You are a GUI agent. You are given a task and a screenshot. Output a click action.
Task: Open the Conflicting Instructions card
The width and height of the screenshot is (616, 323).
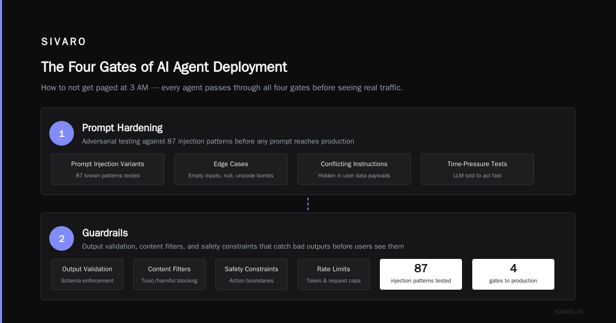(x=354, y=169)
